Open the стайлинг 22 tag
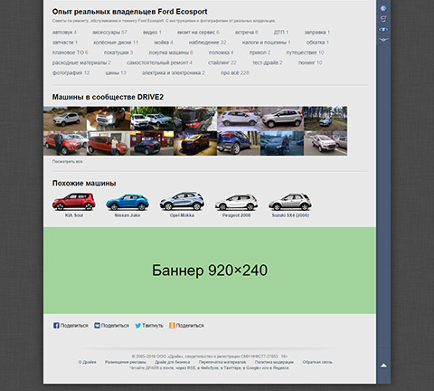The height and width of the screenshot is (391, 434). 222,62
